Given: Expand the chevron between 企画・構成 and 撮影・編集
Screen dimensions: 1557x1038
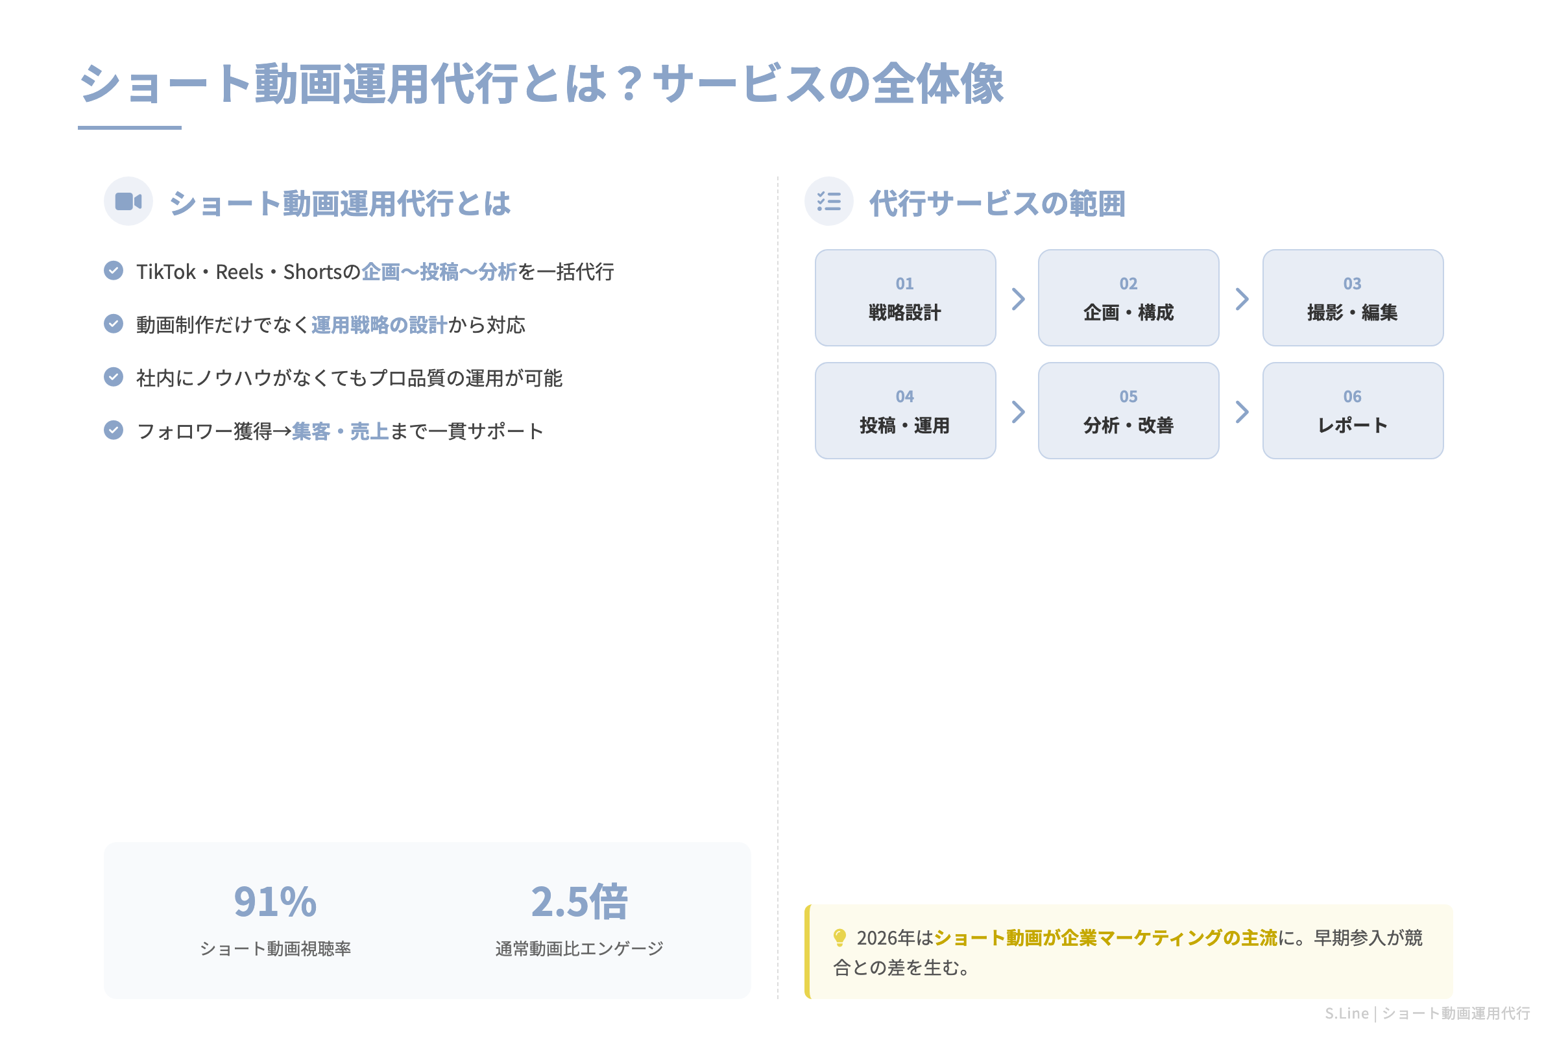Looking at the screenshot, I should point(1241,298).
